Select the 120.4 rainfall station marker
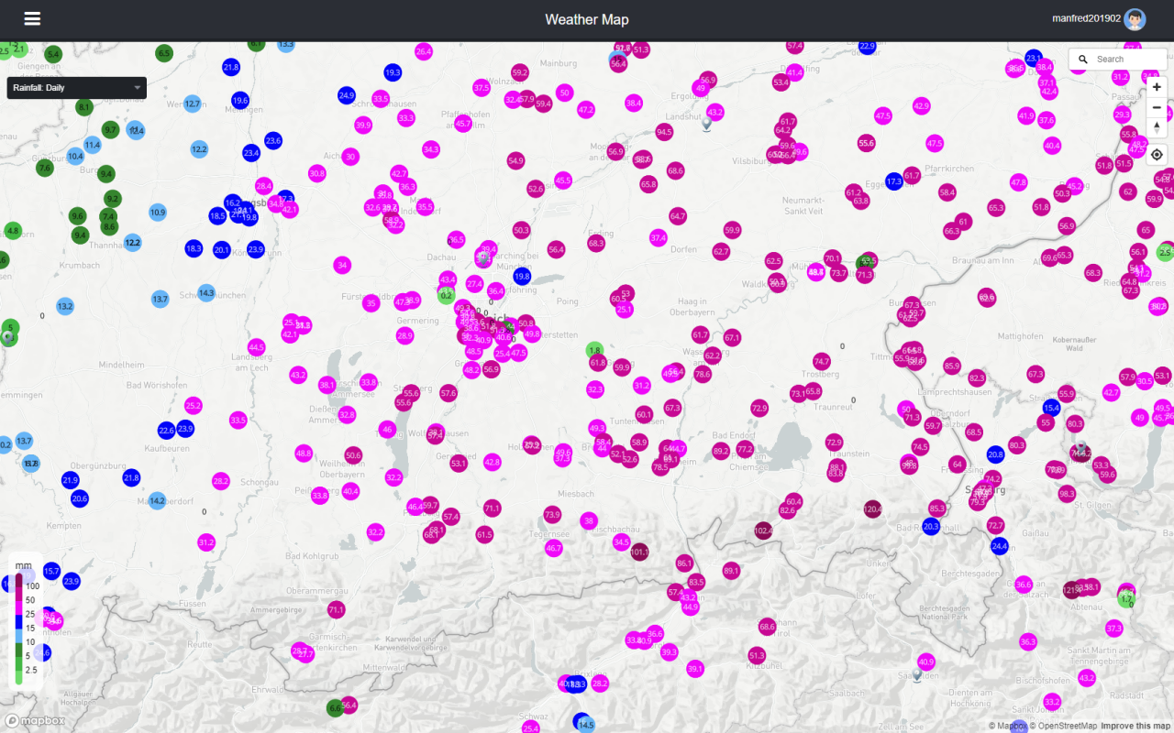This screenshot has height=733, width=1174. point(872,509)
